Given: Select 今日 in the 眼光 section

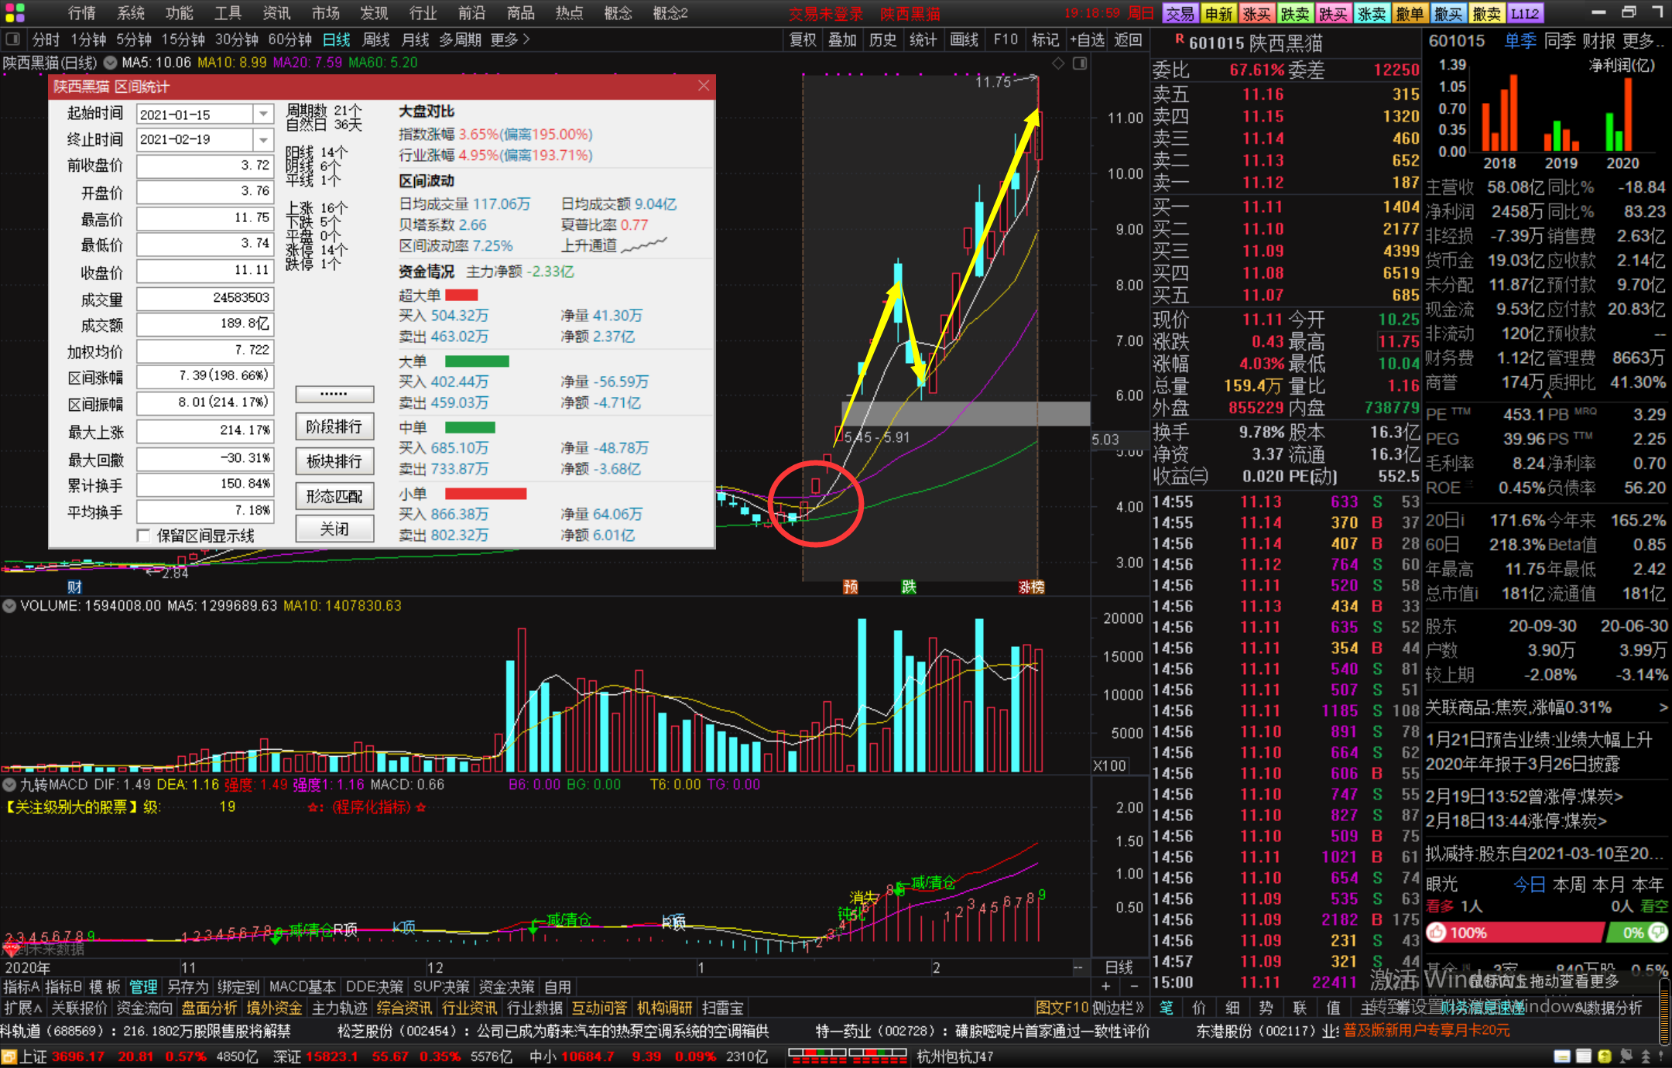Looking at the screenshot, I should [x=1530, y=884].
